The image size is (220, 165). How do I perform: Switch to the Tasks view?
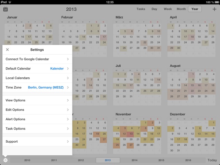(x=141, y=9)
